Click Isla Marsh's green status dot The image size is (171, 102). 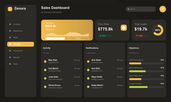click(45, 70)
